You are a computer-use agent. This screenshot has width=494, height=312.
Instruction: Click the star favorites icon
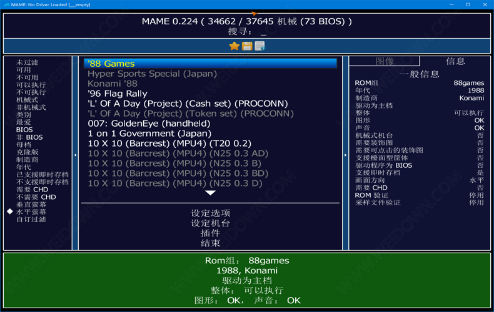coord(234,46)
